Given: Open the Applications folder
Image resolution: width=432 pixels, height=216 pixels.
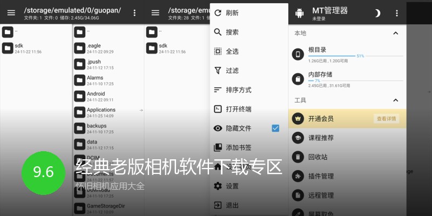Looking at the screenshot, I should 108,112.
